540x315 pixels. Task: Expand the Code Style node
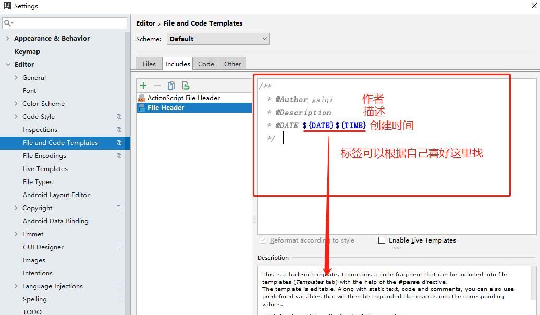[x=16, y=116]
